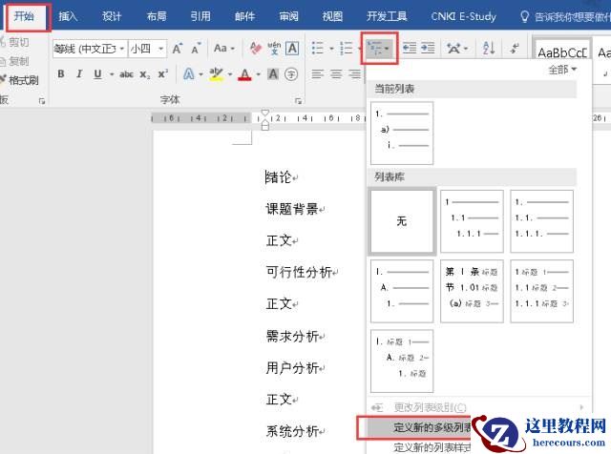Choose the 1, 1.1, 1.1.1 list format

tap(472, 221)
